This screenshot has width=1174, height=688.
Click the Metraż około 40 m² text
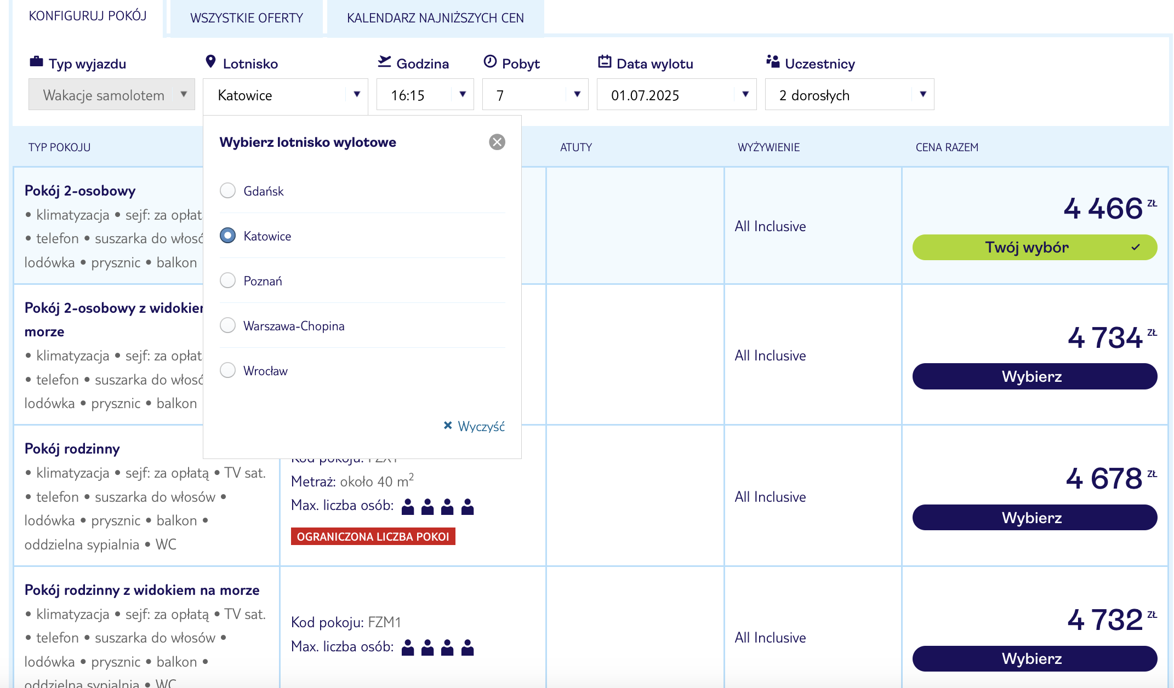coord(352,481)
